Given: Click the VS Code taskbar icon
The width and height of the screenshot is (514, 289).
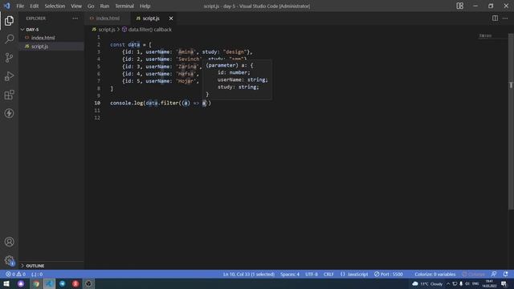Looking at the screenshot, I should [x=49, y=283].
